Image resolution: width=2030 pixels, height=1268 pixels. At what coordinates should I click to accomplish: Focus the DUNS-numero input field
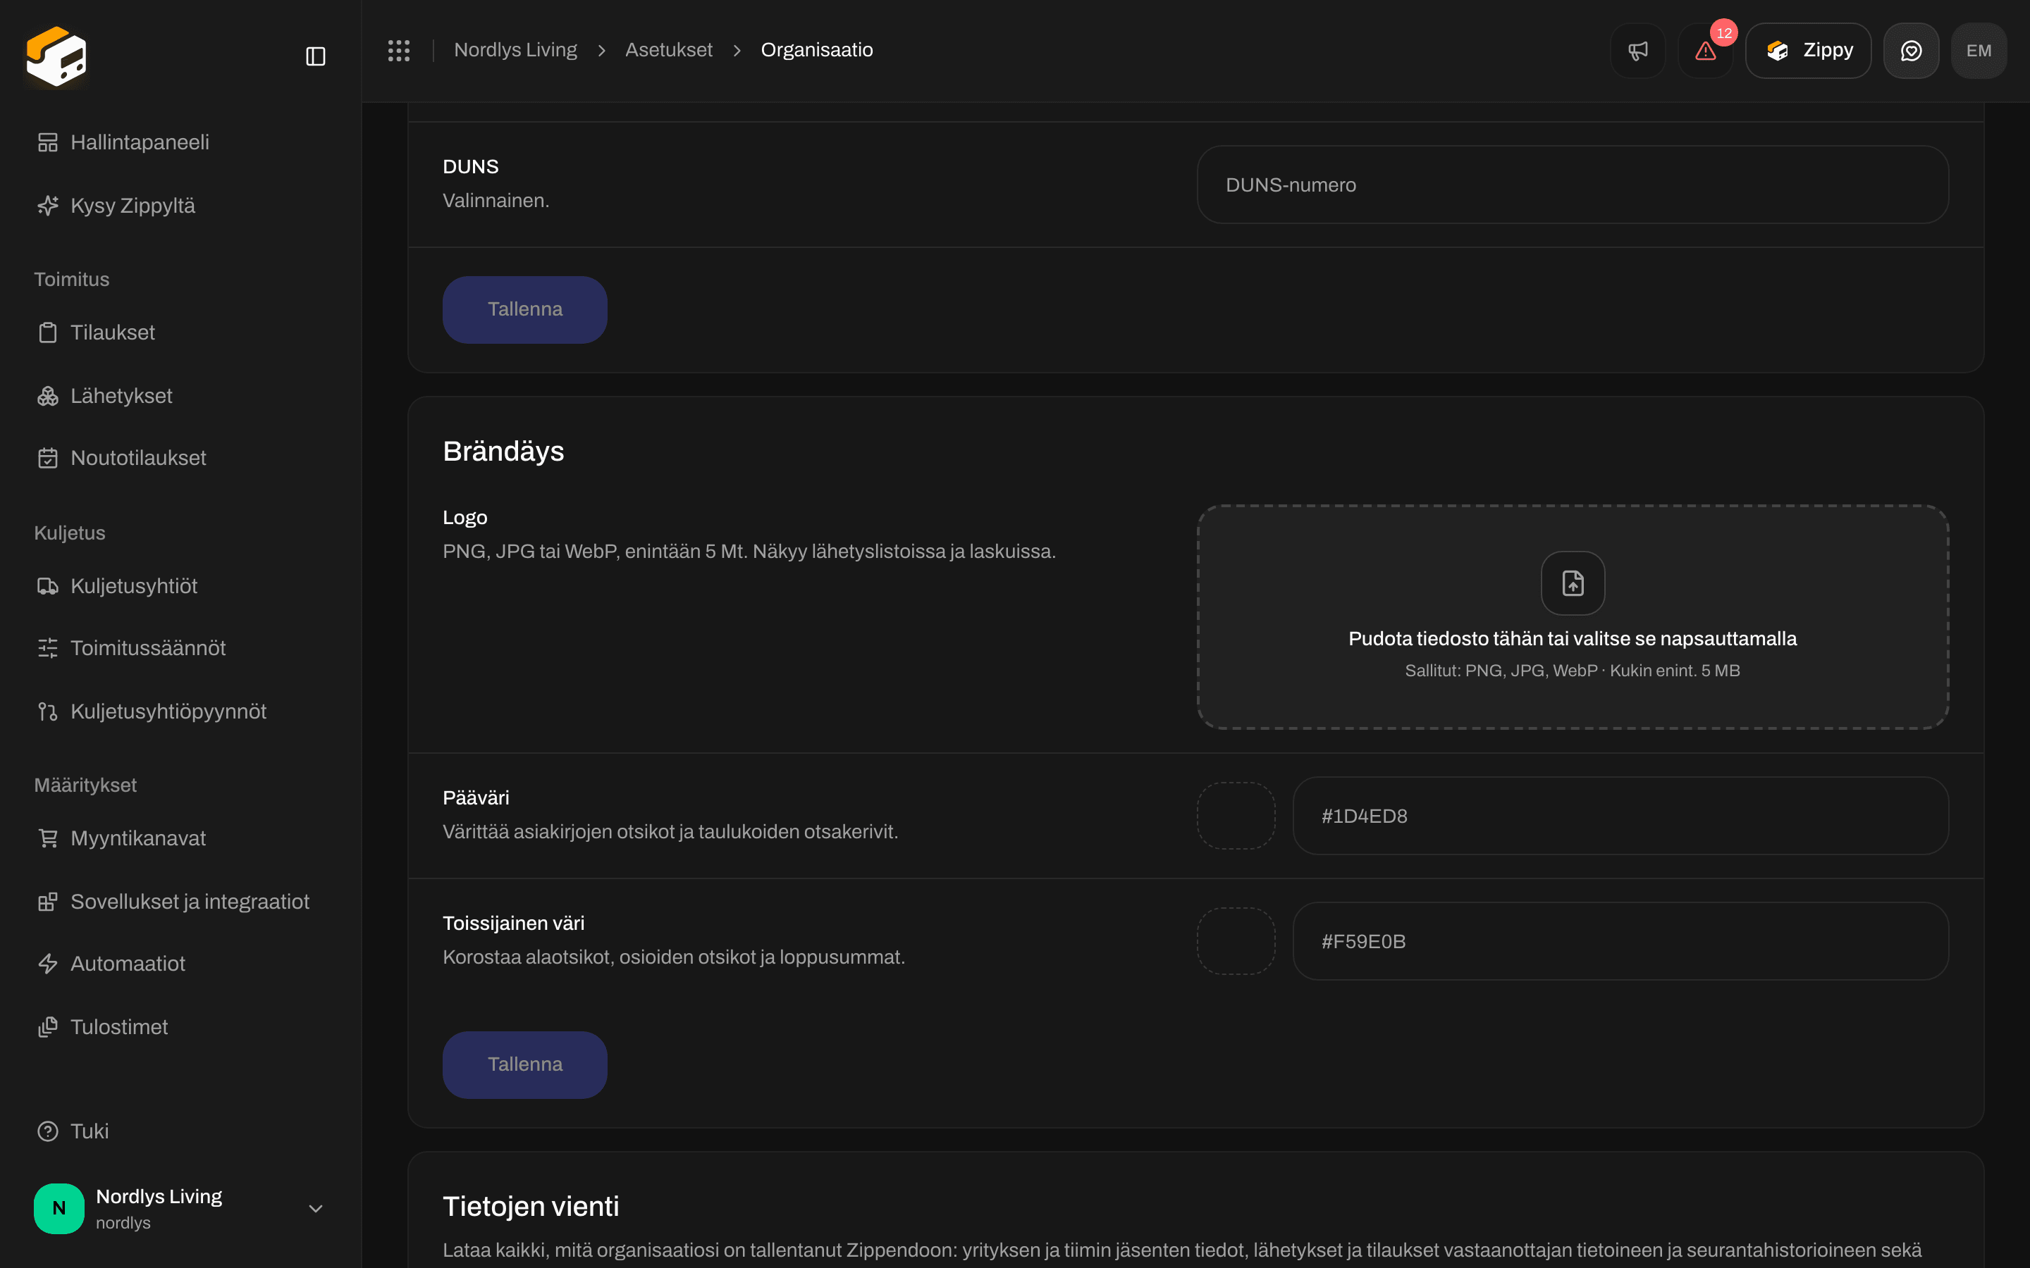click(x=1572, y=185)
